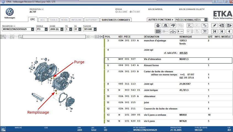Click the illustration search input field
The height and width of the screenshot is (132, 233).
tap(54, 37)
